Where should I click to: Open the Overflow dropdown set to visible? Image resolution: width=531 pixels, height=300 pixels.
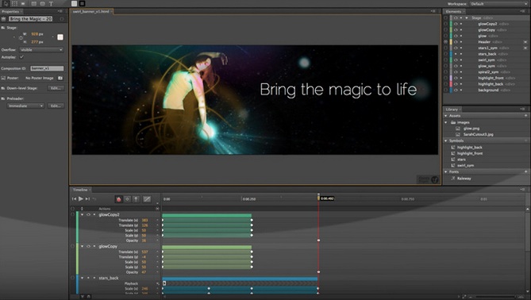click(41, 50)
